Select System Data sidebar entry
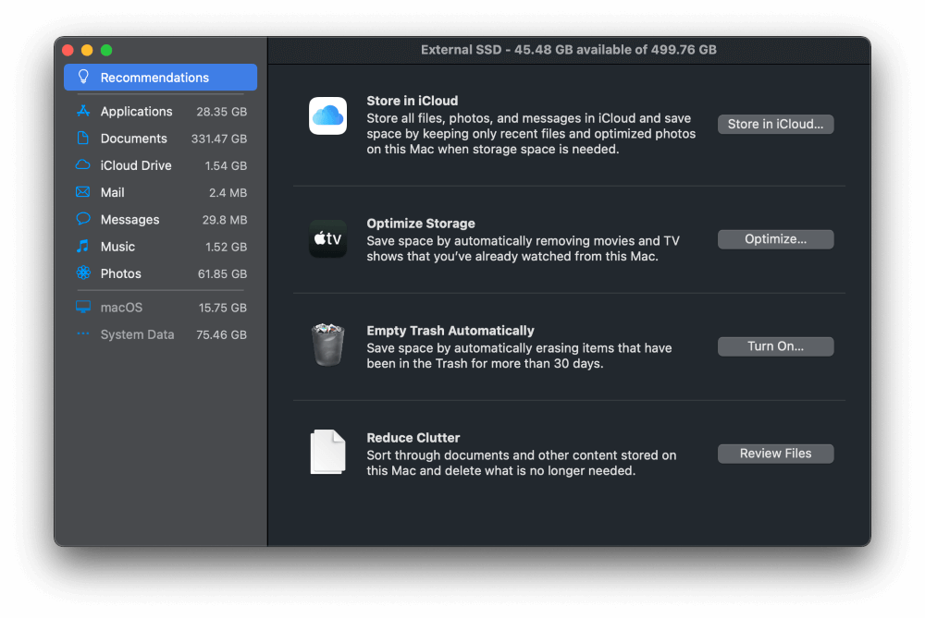 click(x=160, y=334)
